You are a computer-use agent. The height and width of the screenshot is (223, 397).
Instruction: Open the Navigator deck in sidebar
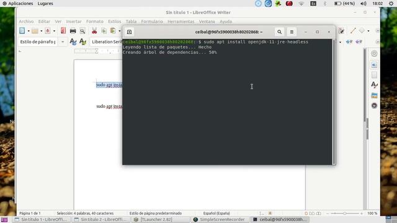374,105
